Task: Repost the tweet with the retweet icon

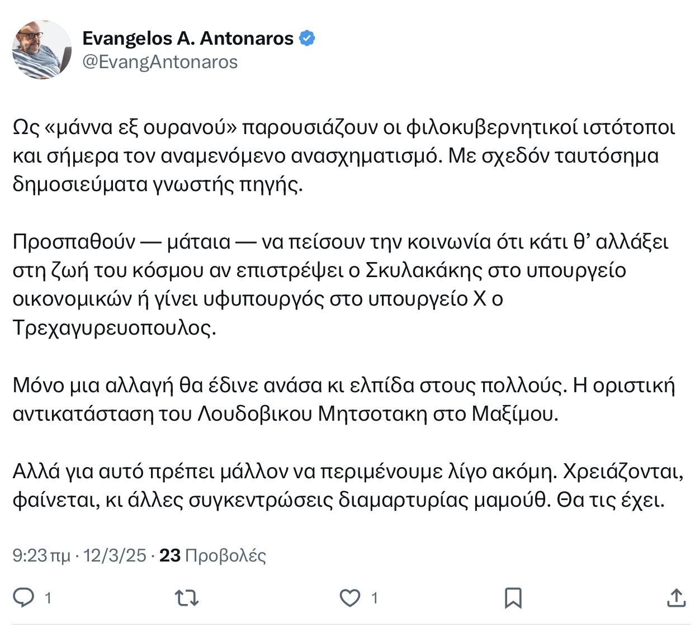Action: (187, 598)
